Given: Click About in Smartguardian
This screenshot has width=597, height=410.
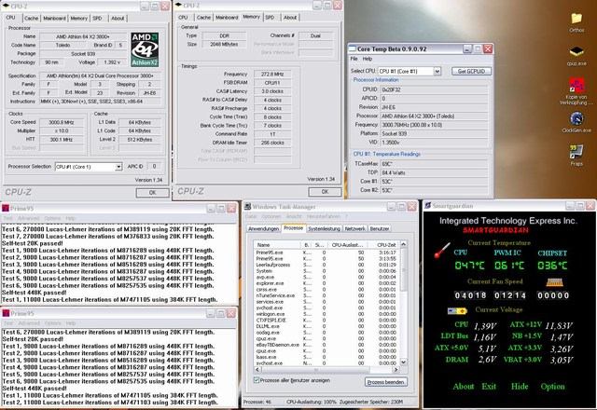Looking at the screenshot, I should coord(464,387).
